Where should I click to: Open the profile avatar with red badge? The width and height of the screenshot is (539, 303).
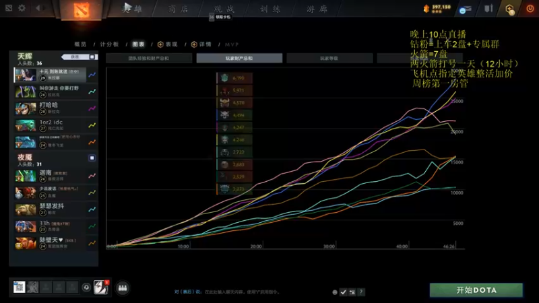pos(100,288)
